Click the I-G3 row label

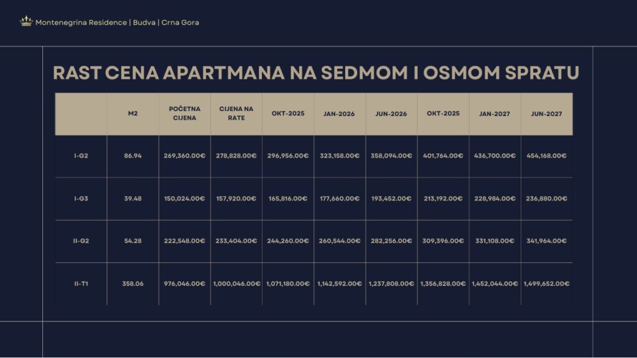pos(81,199)
